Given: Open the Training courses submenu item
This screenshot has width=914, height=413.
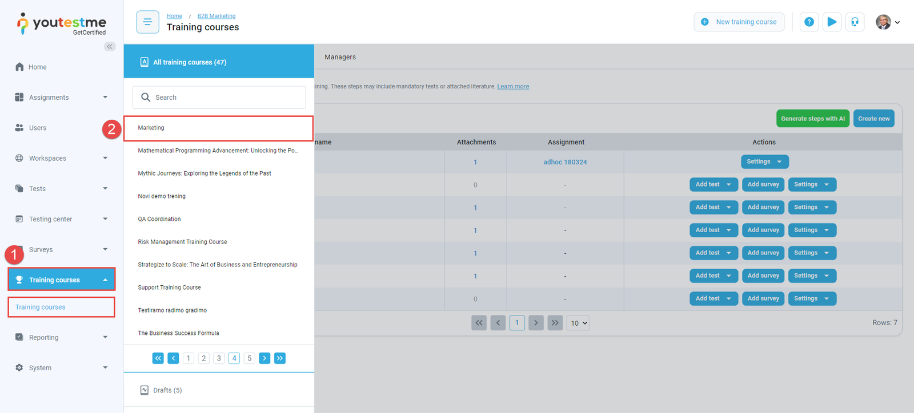Looking at the screenshot, I should [61, 307].
